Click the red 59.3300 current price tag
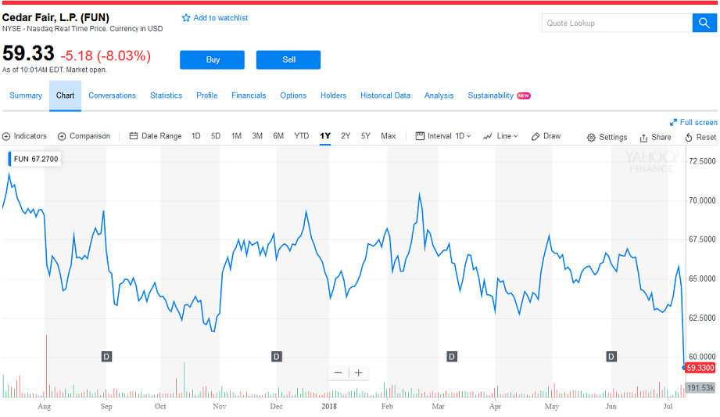 point(700,368)
